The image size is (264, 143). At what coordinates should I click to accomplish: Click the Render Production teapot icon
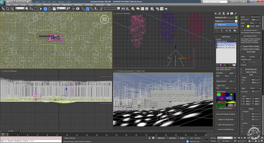coord(166,9)
